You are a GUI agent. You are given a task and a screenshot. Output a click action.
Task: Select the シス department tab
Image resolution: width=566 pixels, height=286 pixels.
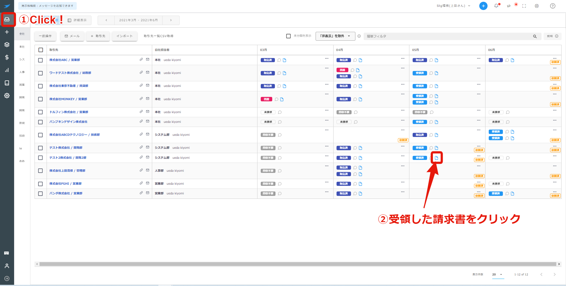coord(22,59)
